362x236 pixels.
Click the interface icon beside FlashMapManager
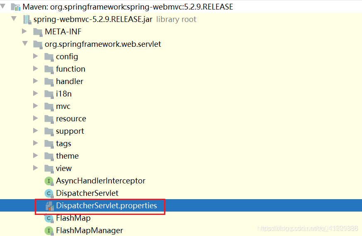(x=49, y=231)
